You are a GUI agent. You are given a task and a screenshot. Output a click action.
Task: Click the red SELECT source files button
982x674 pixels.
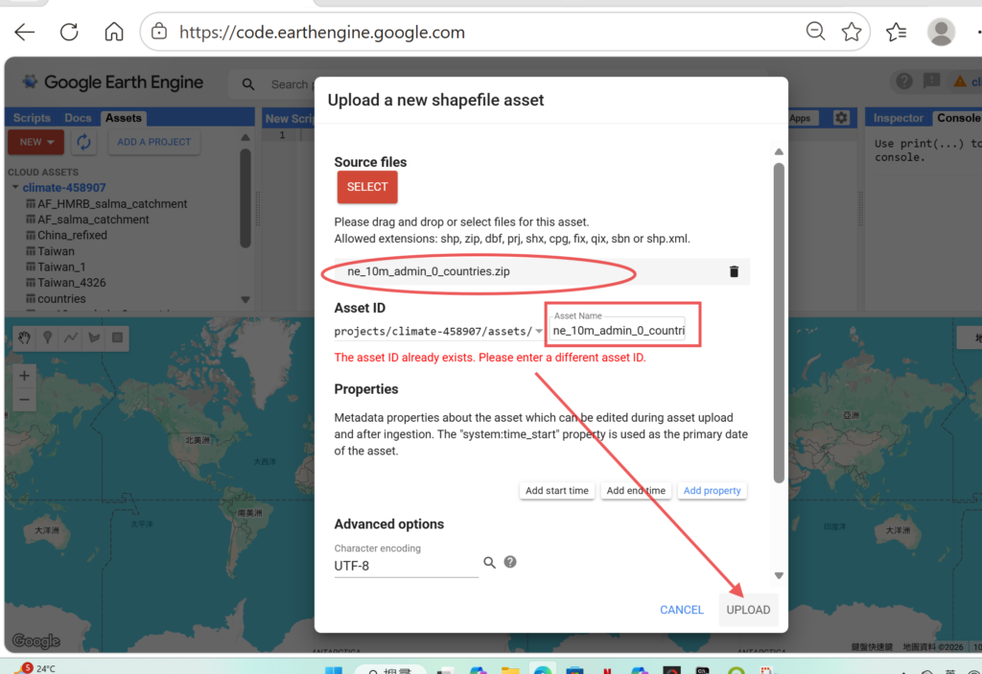pyautogui.click(x=367, y=187)
